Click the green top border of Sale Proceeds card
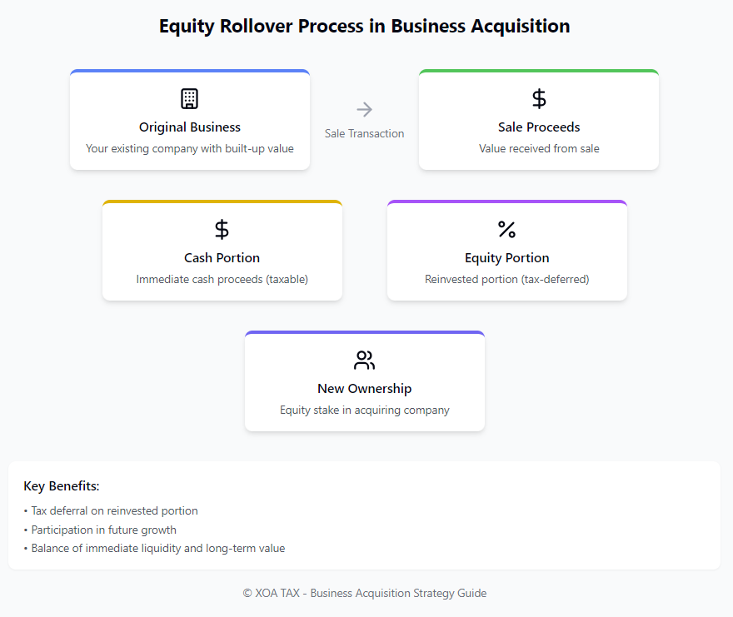The height and width of the screenshot is (617, 733). 539,72
